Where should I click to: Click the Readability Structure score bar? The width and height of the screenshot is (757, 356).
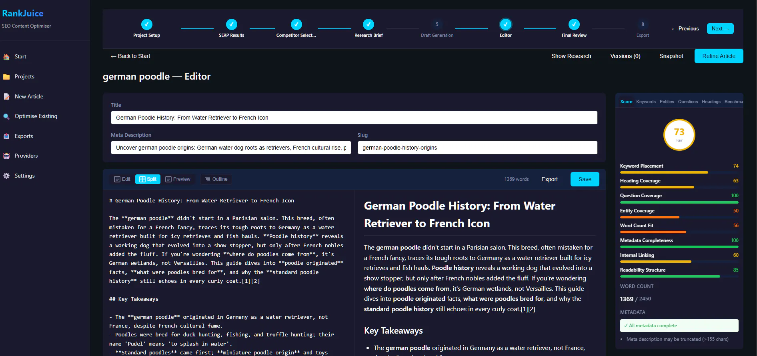[679, 276]
